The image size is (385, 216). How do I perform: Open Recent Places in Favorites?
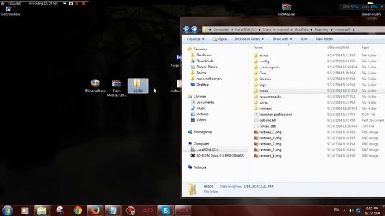(204, 67)
